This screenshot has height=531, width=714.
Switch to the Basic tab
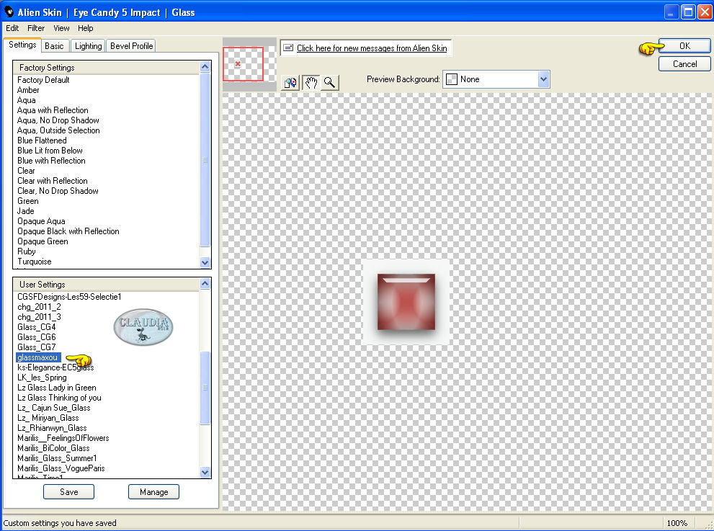[x=54, y=46]
